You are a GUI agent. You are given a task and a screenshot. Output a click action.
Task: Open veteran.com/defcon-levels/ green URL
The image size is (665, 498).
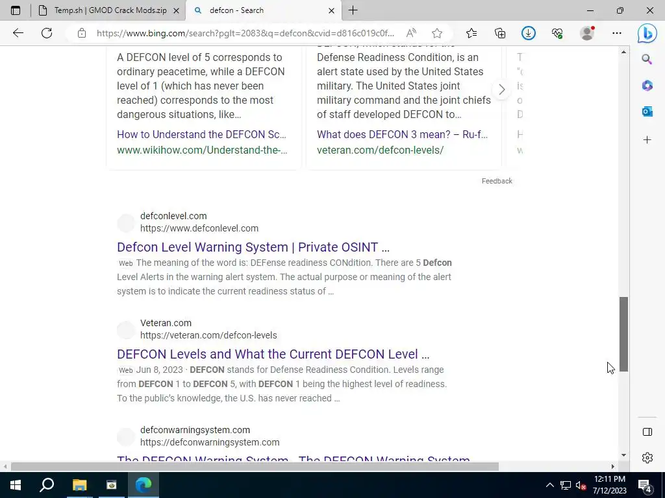(x=380, y=150)
